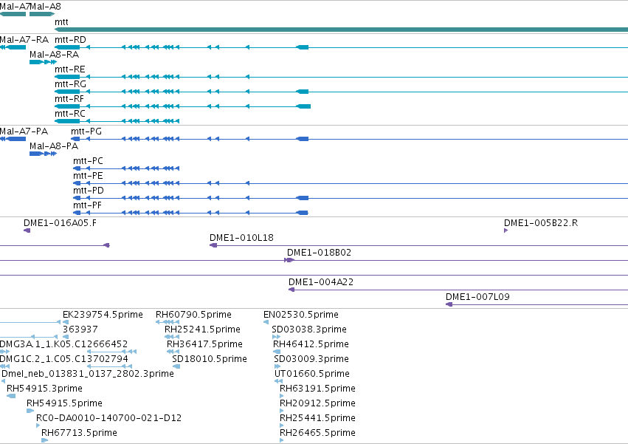Click the mtt-RE transcript label

[69, 69]
